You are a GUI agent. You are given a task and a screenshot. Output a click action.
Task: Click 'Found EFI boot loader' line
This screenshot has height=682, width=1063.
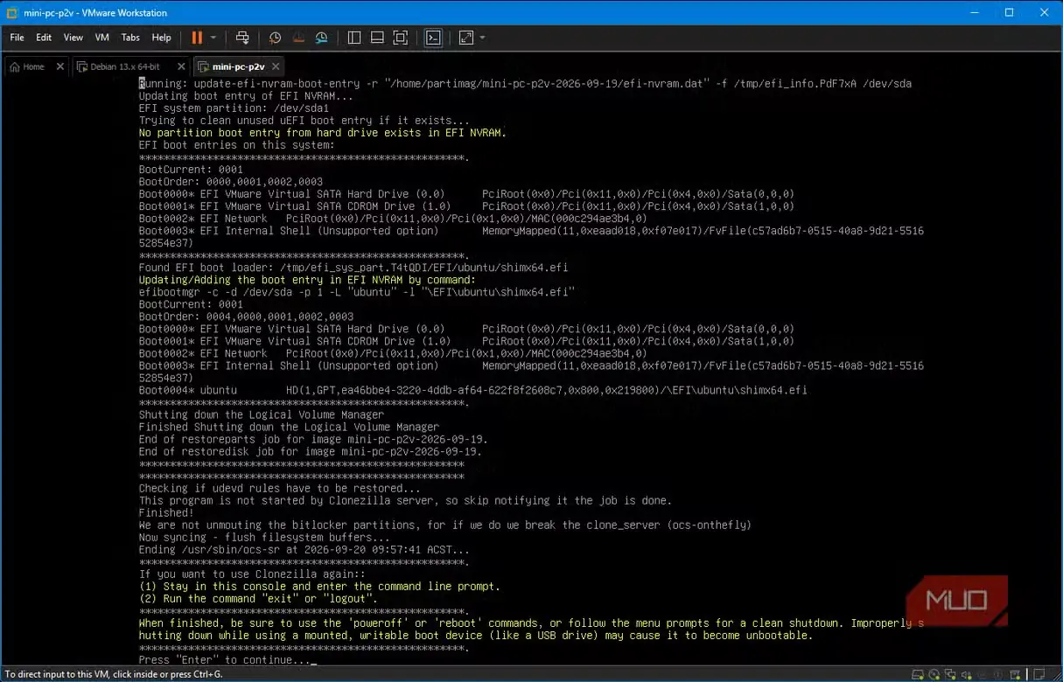[353, 268]
